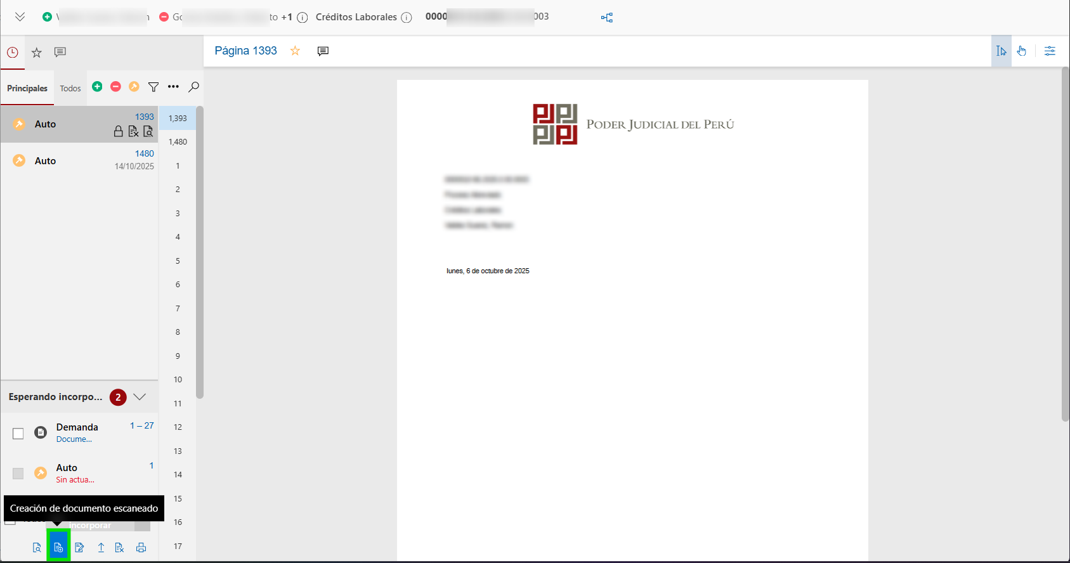The width and height of the screenshot is (1070, 563).
Task: Check the Demanda document checkbox
Action: click(x=18, y=433)
